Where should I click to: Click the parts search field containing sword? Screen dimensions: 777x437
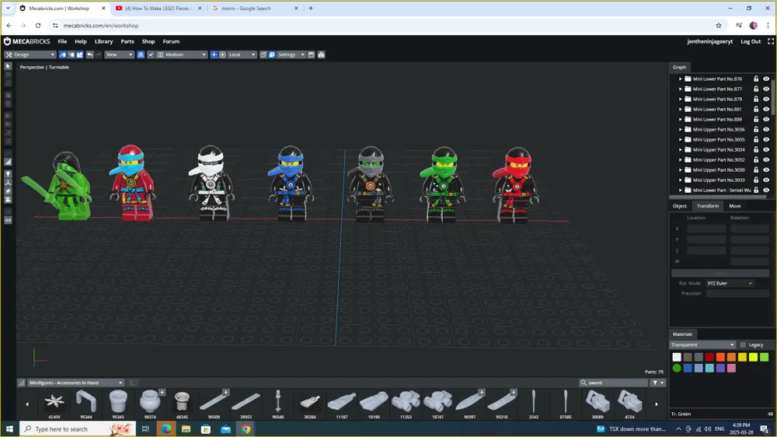614,383
